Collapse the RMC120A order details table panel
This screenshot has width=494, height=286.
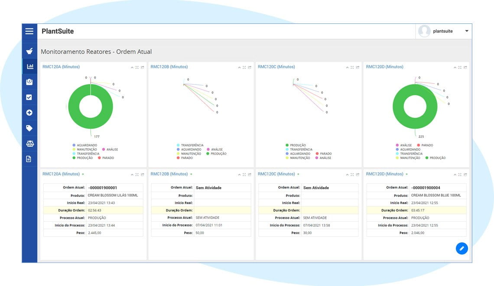[x=132, y=175]
